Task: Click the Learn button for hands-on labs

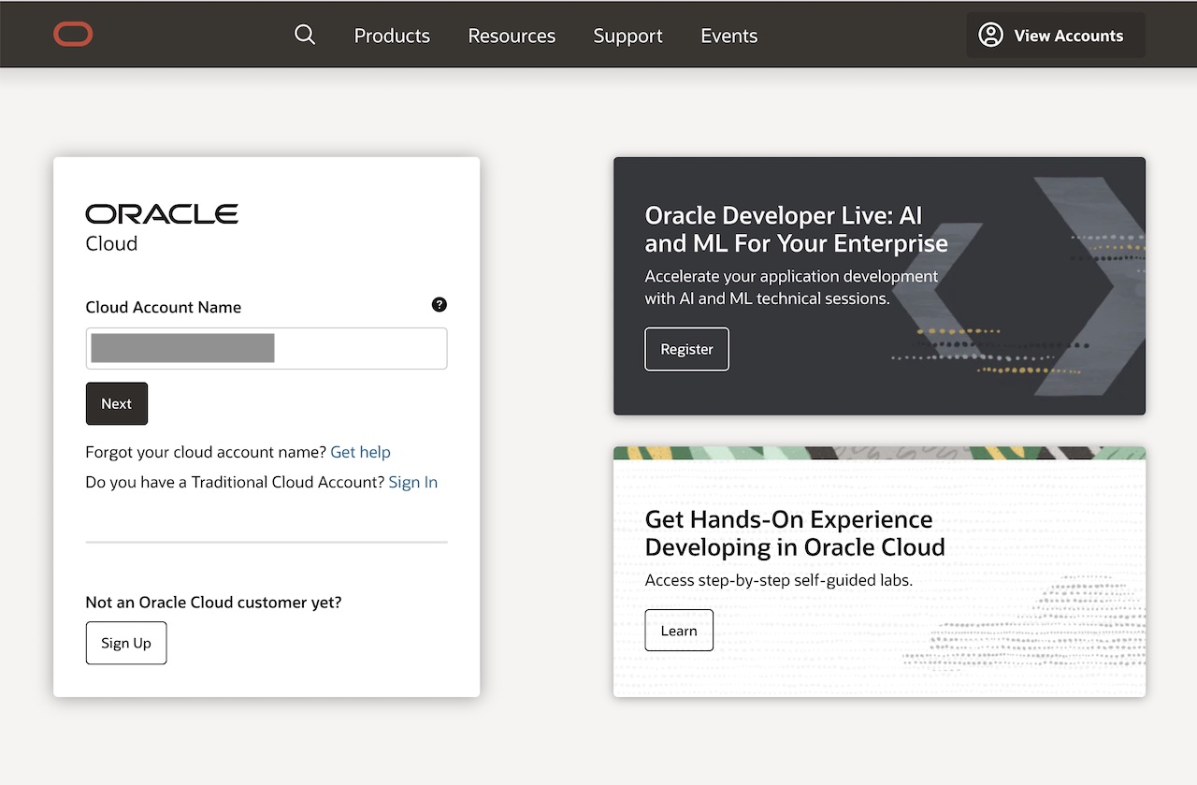Action: [x=679, y=630]
